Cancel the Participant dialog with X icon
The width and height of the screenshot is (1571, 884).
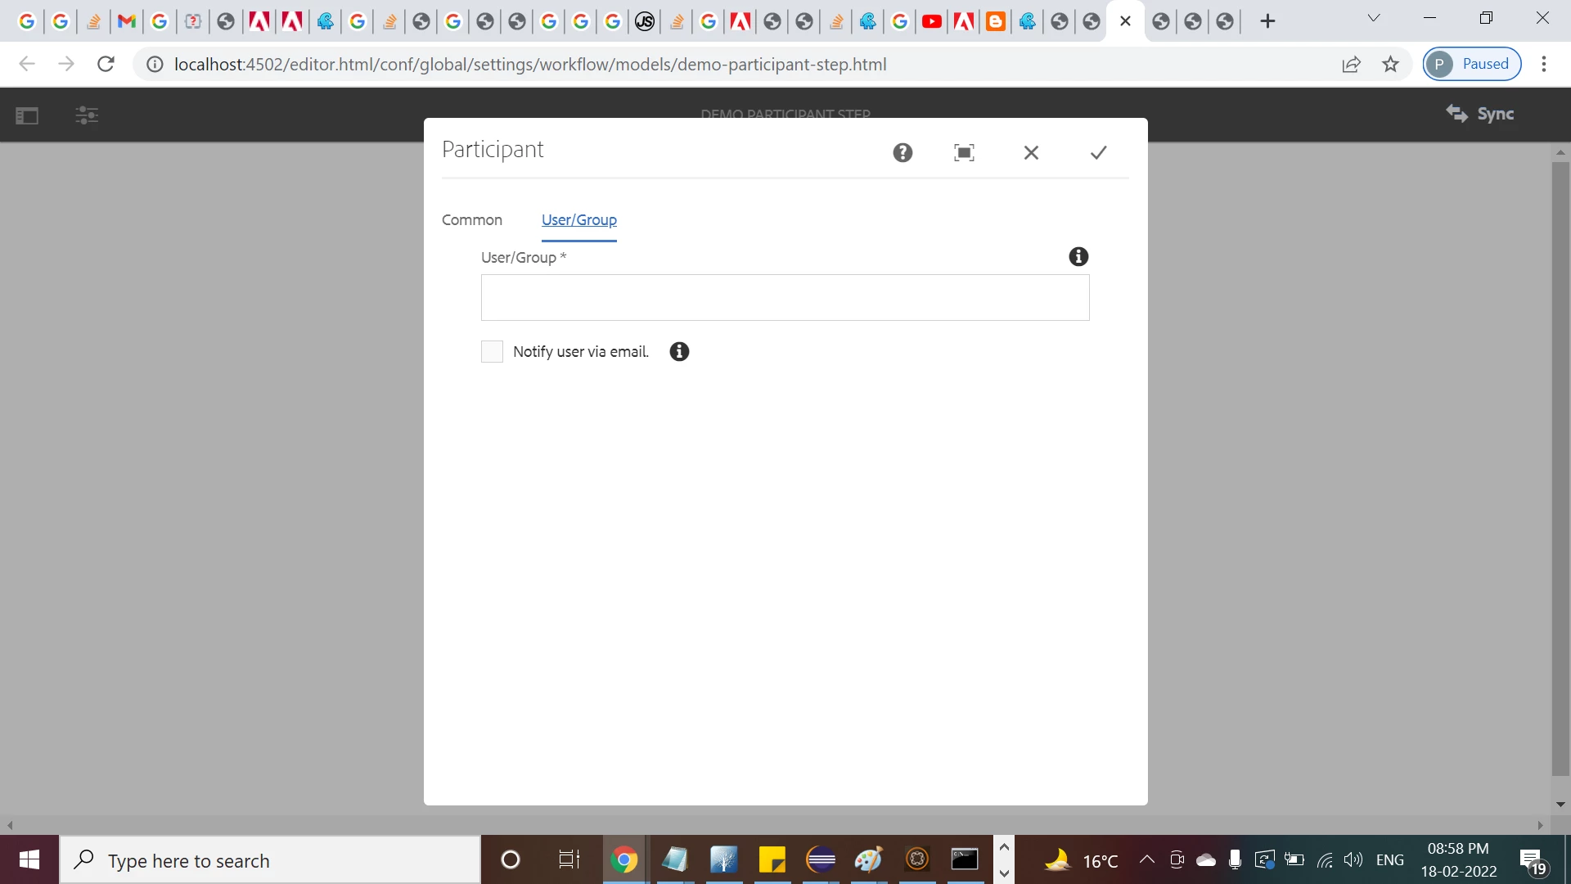tap(1031, 152)
